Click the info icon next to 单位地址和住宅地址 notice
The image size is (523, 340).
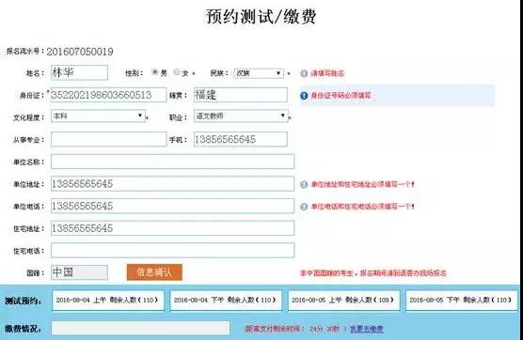(x=304, y=184)
